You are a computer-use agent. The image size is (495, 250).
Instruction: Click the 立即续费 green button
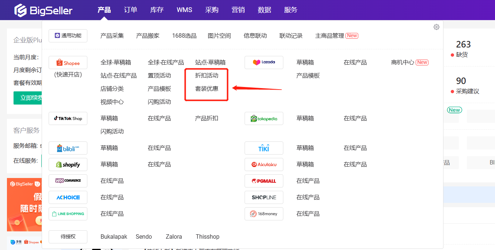pos(29,98)
